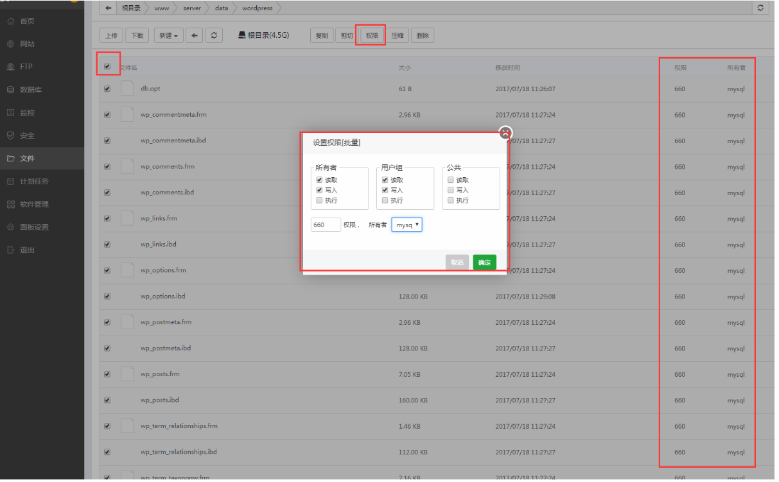Click the grid icon for 软件管理
Viewport: 779px width, 482px height.
click(10, 204)
